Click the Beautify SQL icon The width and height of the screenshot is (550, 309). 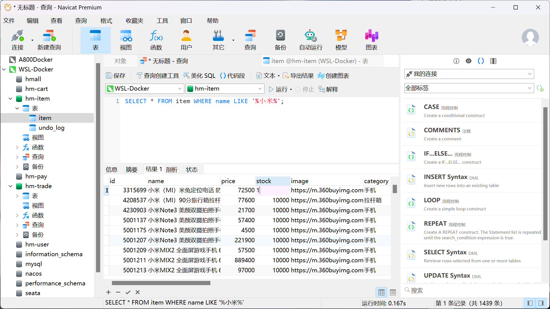tap(199, 76)
